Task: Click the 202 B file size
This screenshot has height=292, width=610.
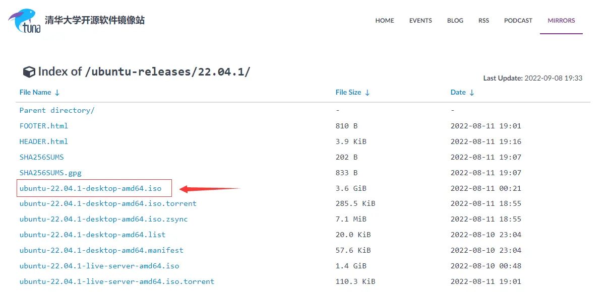Action: click(346, 157)
